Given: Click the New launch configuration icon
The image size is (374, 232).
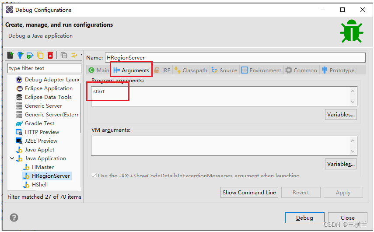Looking at the screenshot, I should pyautogui.click(x=10, y=55).
